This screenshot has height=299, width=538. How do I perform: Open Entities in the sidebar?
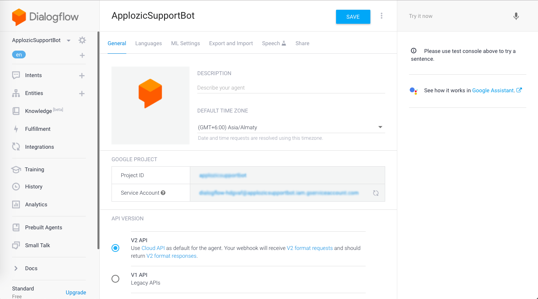[x=34, y=93]
